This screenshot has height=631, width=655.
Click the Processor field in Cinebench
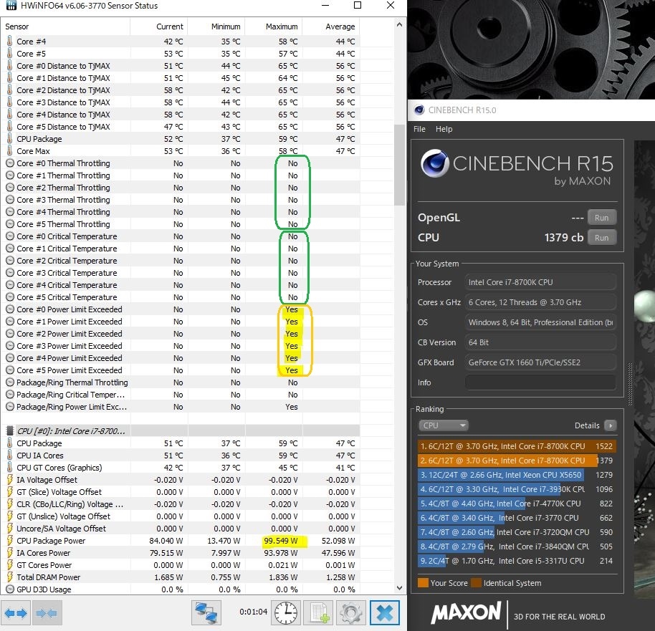(540, 282)
